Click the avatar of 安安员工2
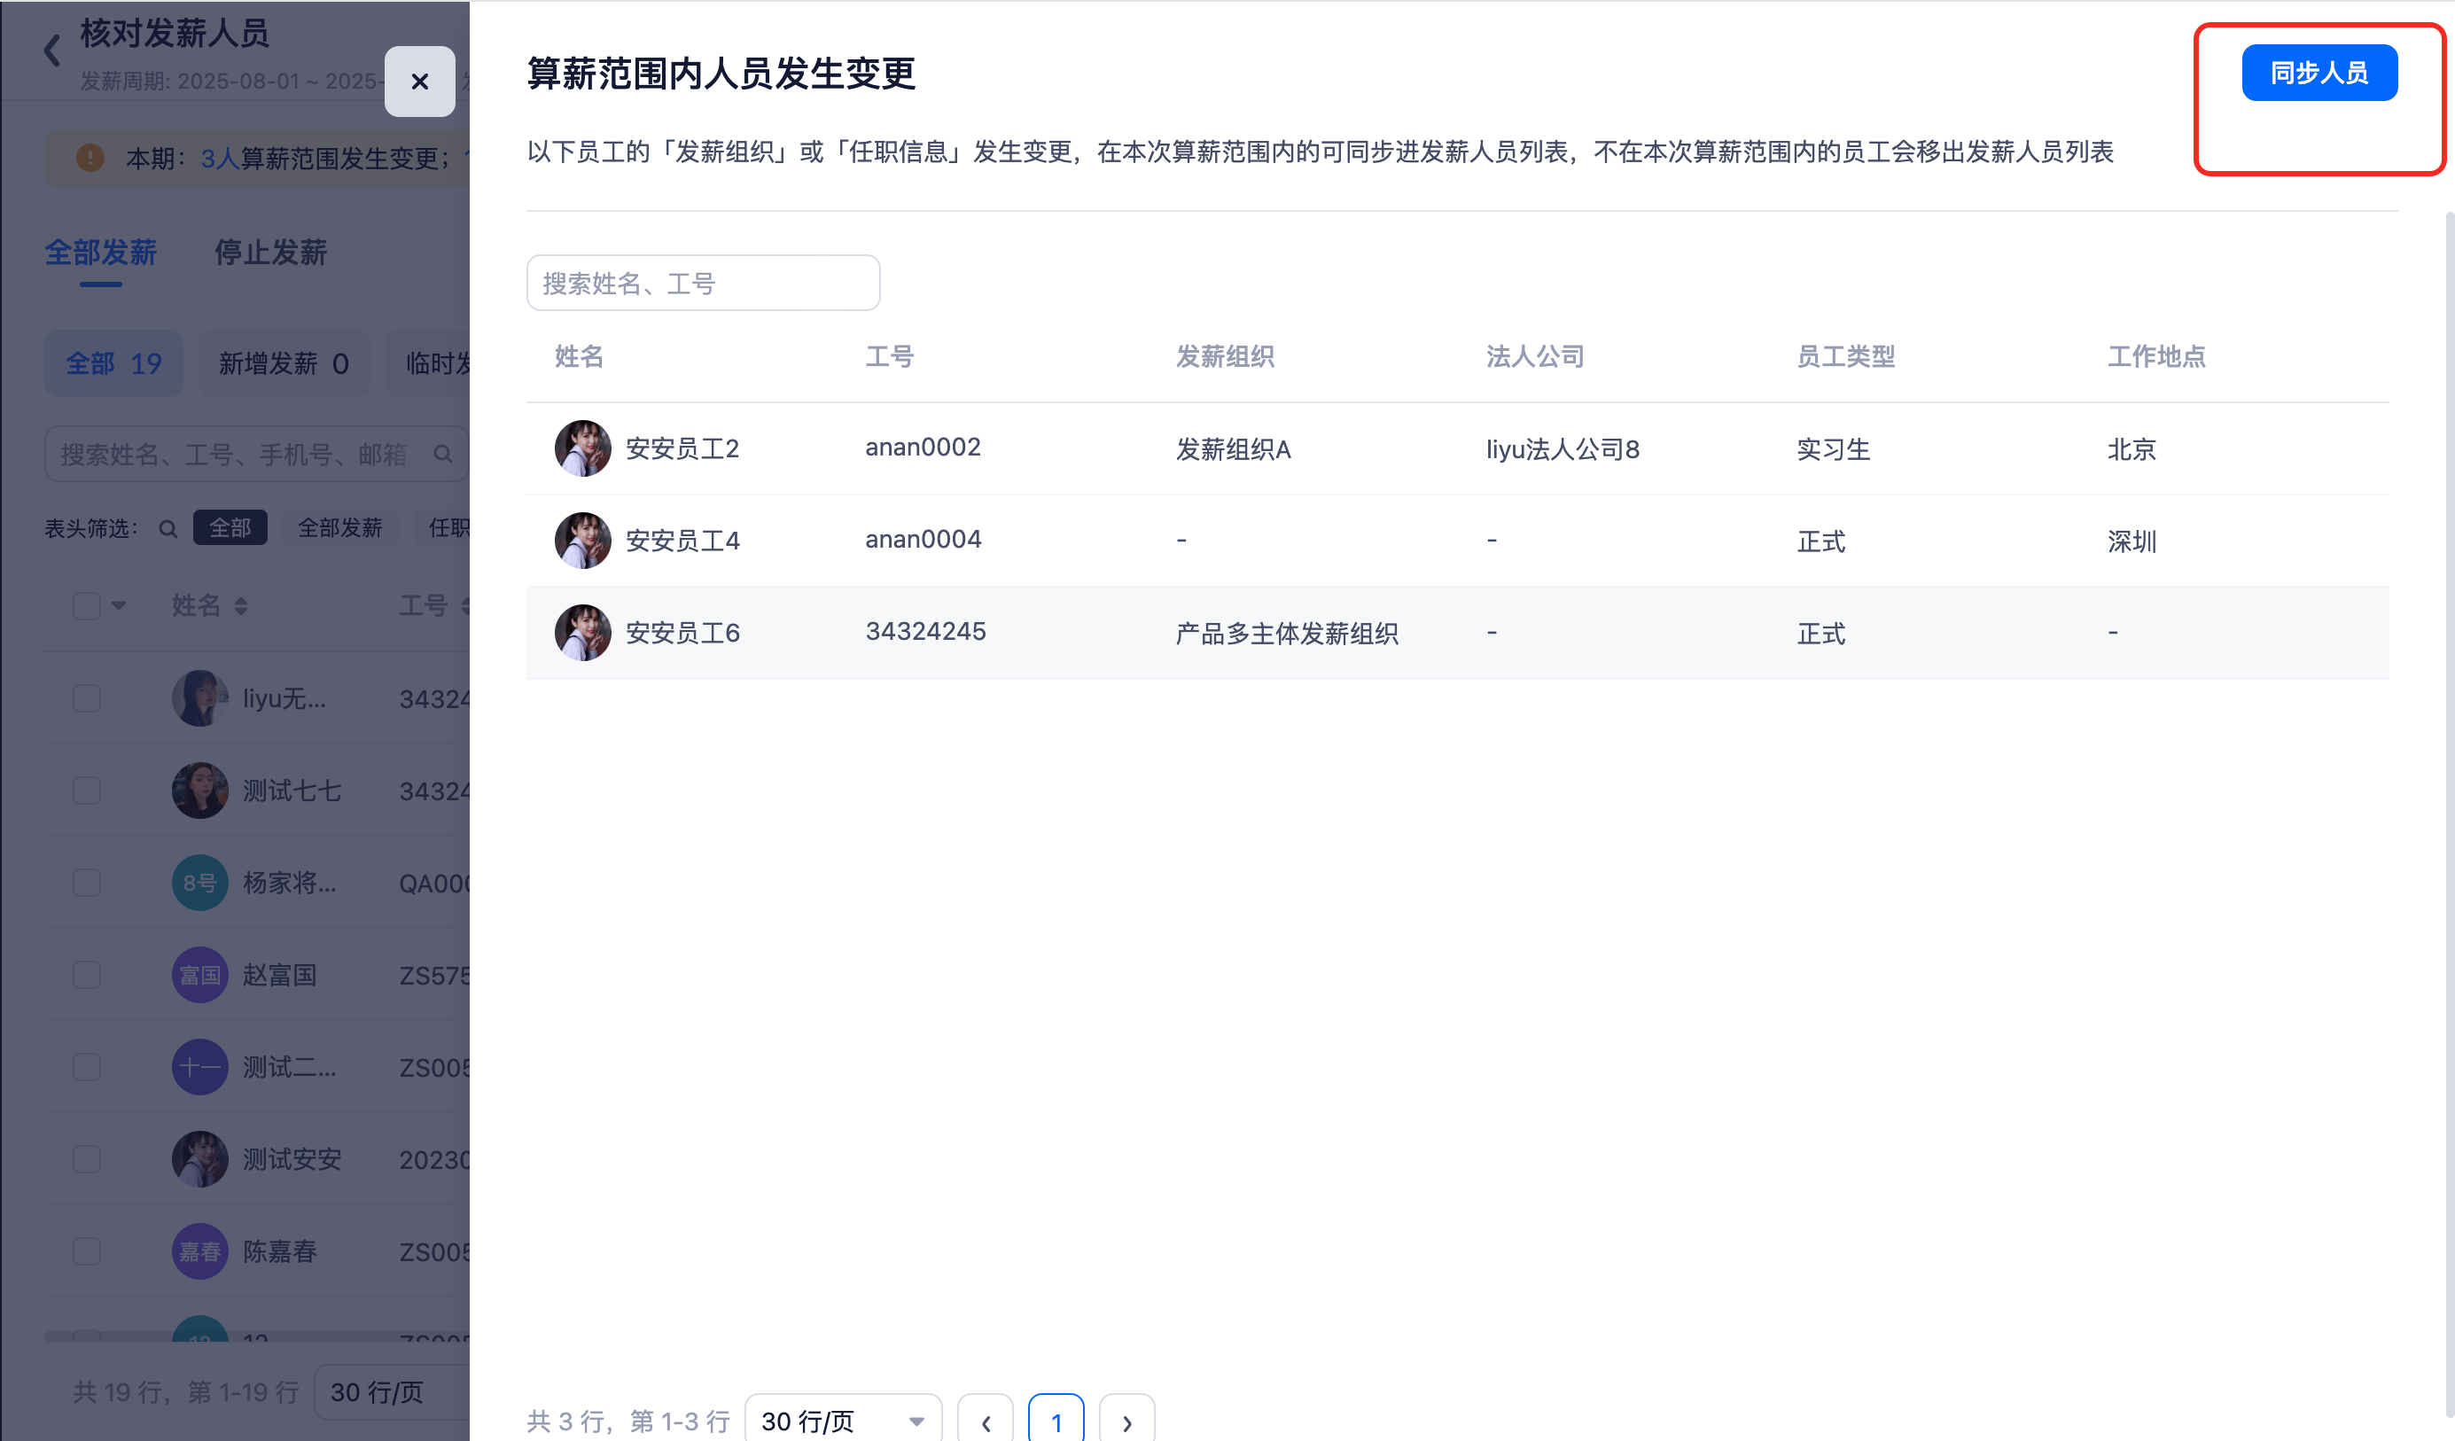 point(582,448)
